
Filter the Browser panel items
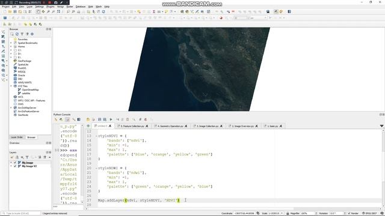coord(22,34)
